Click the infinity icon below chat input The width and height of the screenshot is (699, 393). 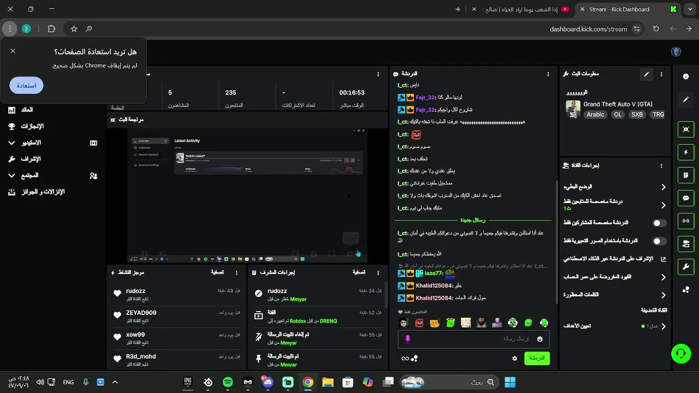tap(405, 359)
